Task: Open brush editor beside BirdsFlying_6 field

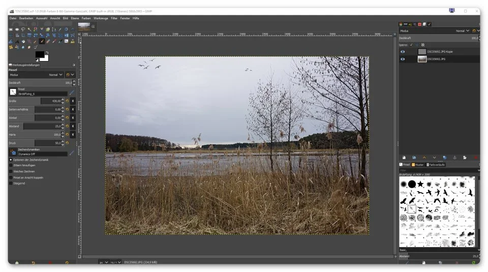Action: [x=72, y=93]
